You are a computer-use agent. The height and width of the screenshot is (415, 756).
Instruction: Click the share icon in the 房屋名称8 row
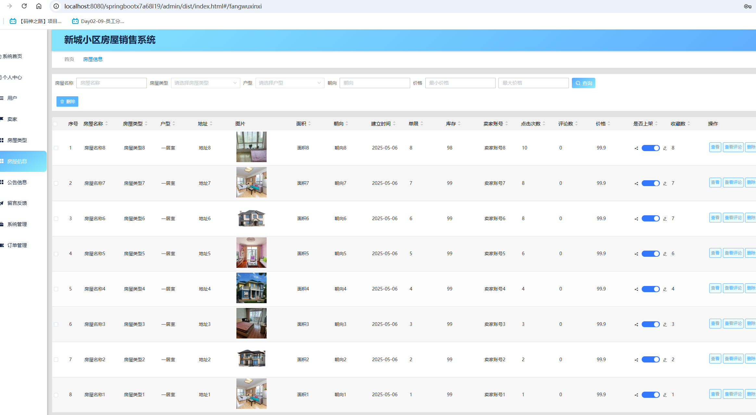click(x=636, y=148)
